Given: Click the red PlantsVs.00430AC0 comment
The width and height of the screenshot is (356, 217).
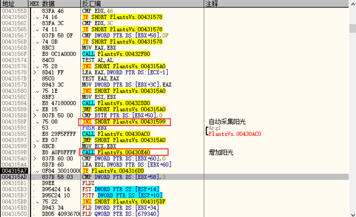Looking at the screenshot, I should (235, 134).
